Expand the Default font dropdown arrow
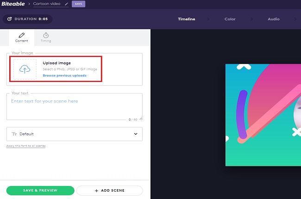Image resolution: width=301 pixels, height=199 pixels. tap(136, 134)
